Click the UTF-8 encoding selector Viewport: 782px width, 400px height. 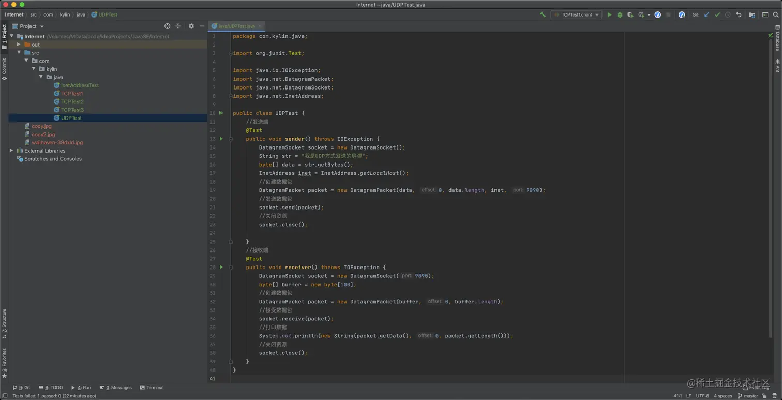coord(702,396)
